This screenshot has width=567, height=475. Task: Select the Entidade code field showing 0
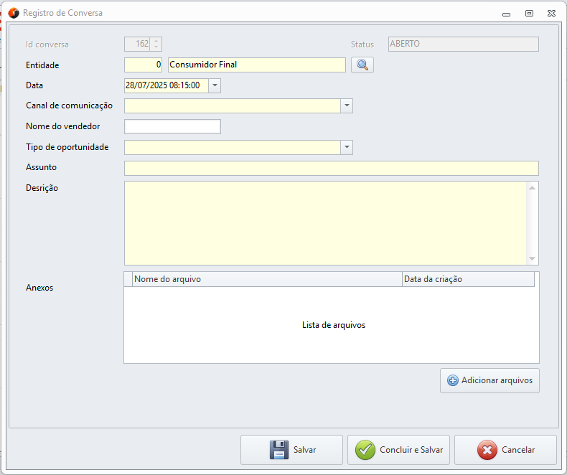click(144, 65)
